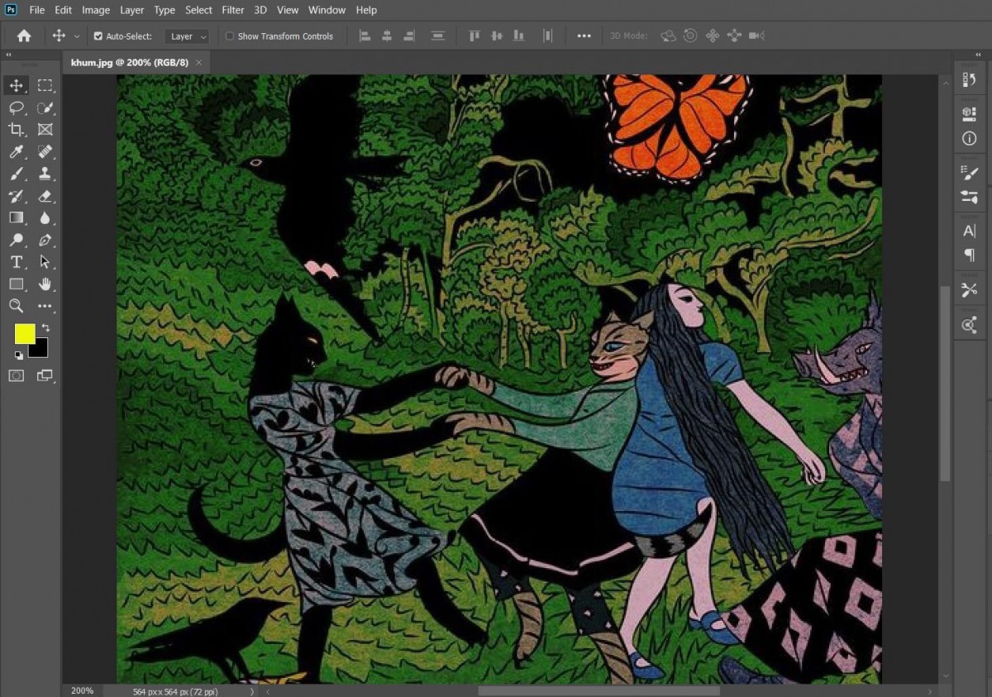Select the Crop tool

click(16, 129)
